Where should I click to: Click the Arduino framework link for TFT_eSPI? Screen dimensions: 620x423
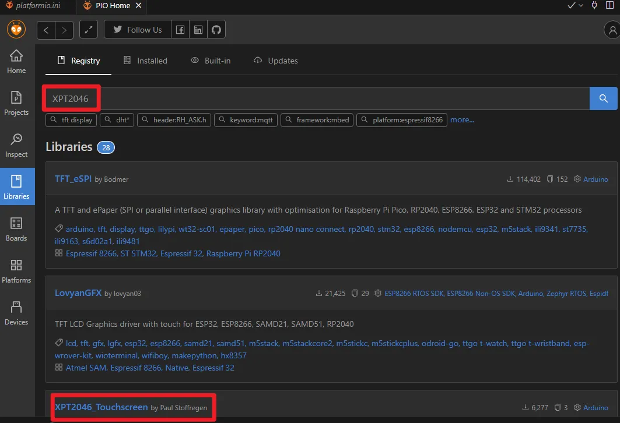pos(596,179)
